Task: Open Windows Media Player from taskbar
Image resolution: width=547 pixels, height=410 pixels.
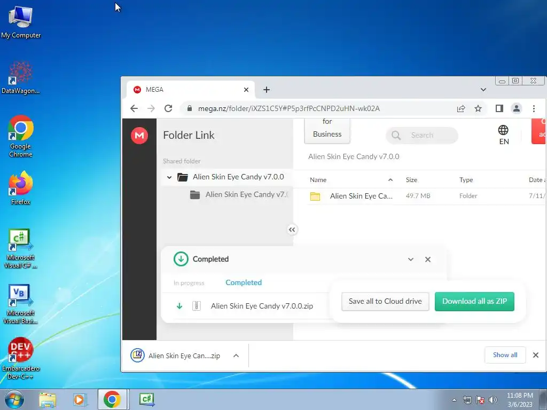Action: pos(79,399)
